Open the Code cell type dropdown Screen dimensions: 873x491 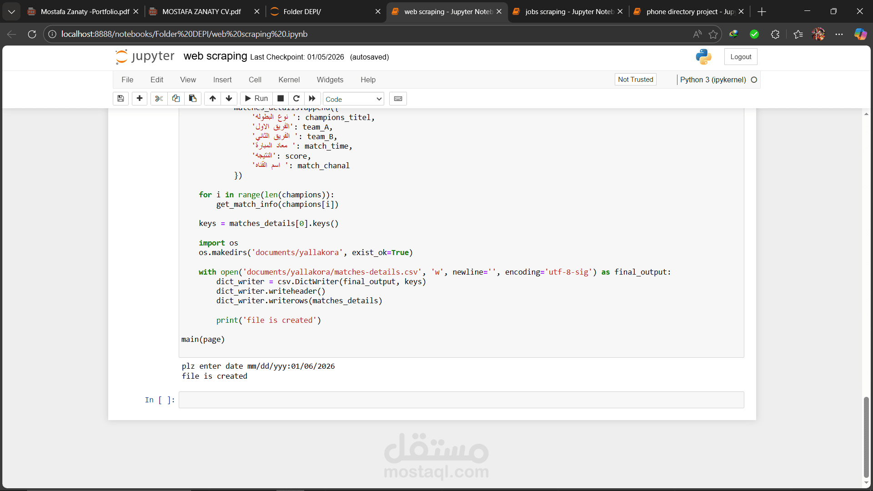pyautogui.click(x=353, y=99)
